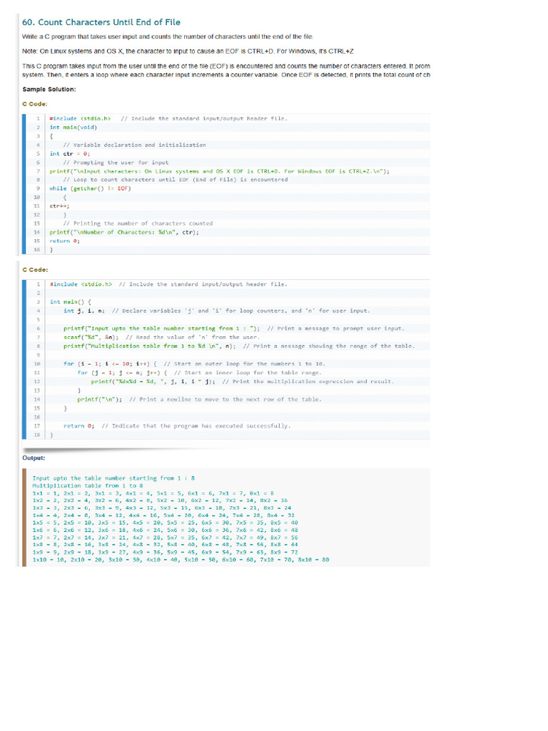Click the output line "Multiplication table from 1 to 8"
Screen dimensions: 548x731
[88, 485]
